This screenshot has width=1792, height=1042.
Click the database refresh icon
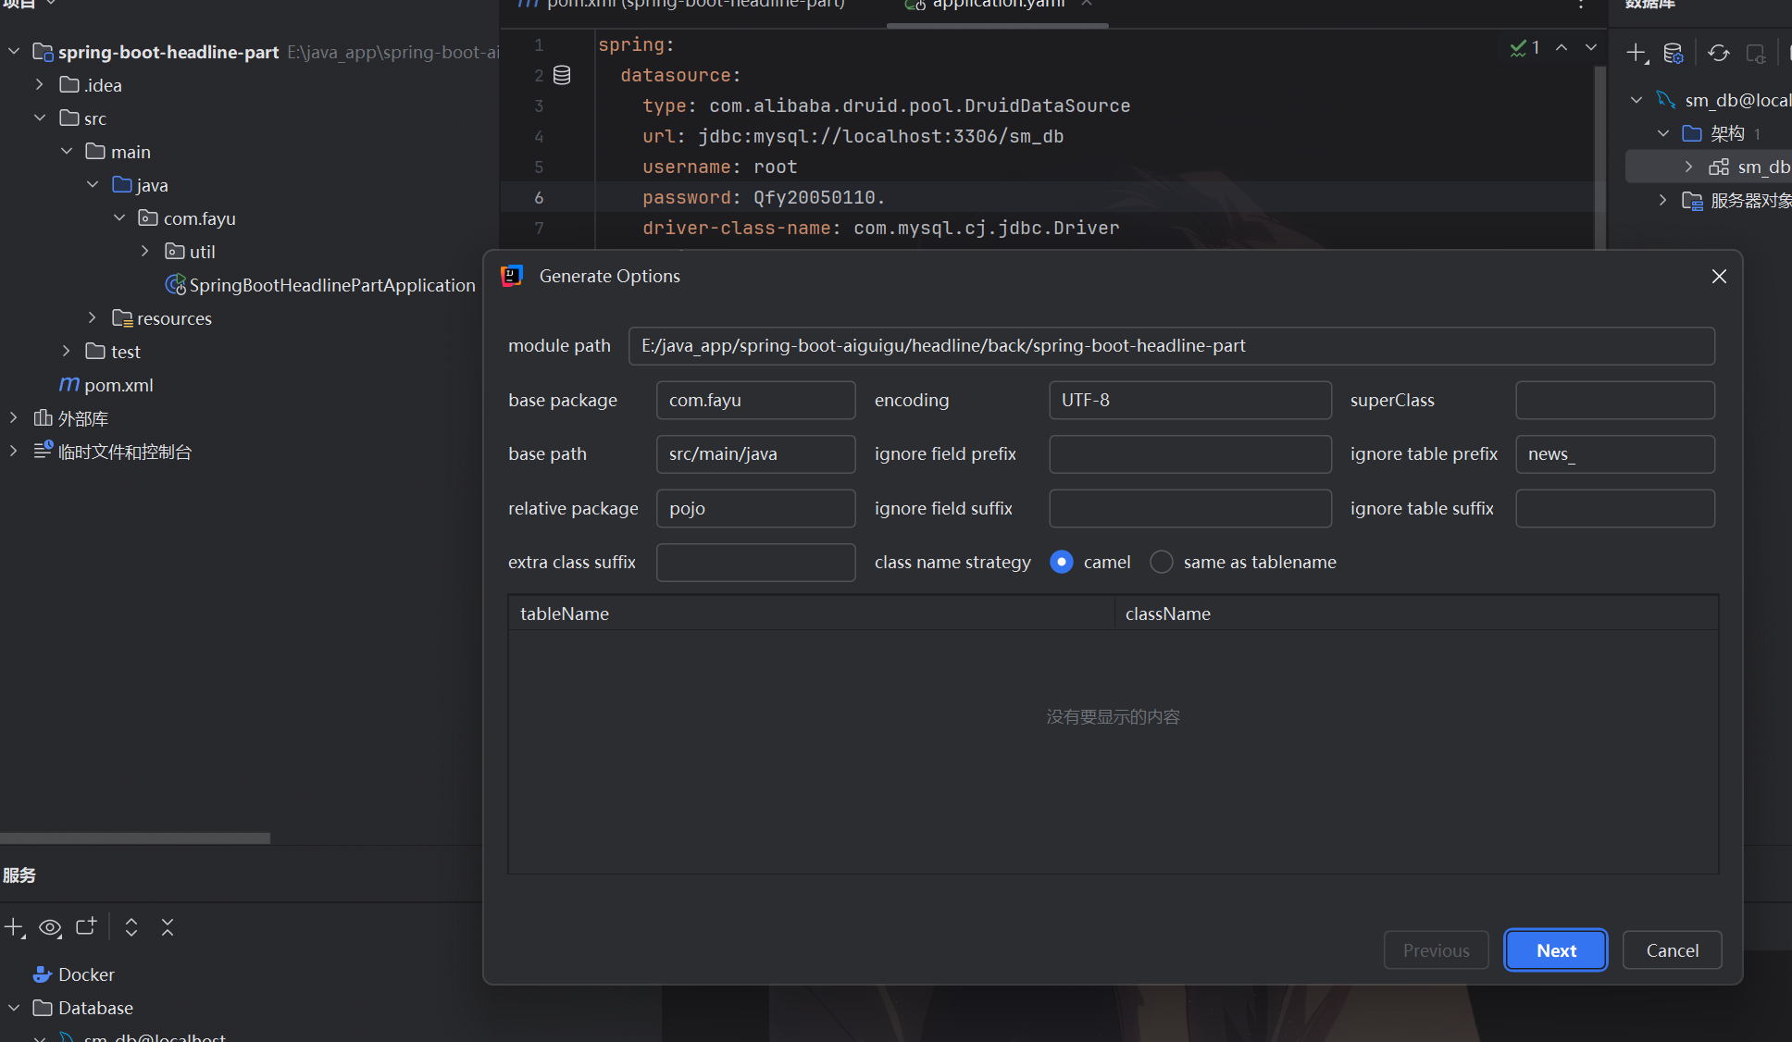coord(1718,53)
